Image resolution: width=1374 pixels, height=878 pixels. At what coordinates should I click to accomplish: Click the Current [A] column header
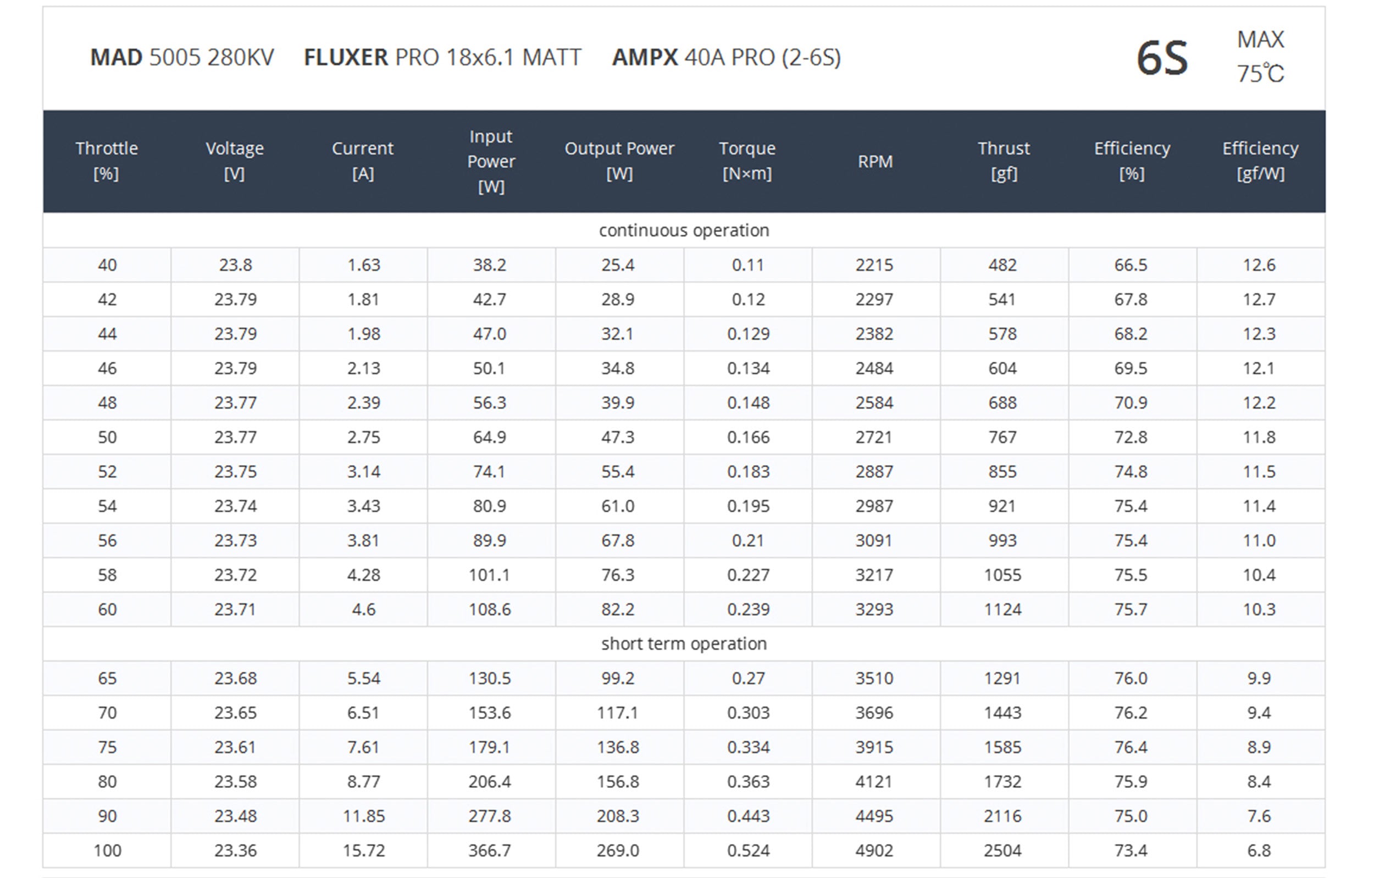(x=363, y=161)
